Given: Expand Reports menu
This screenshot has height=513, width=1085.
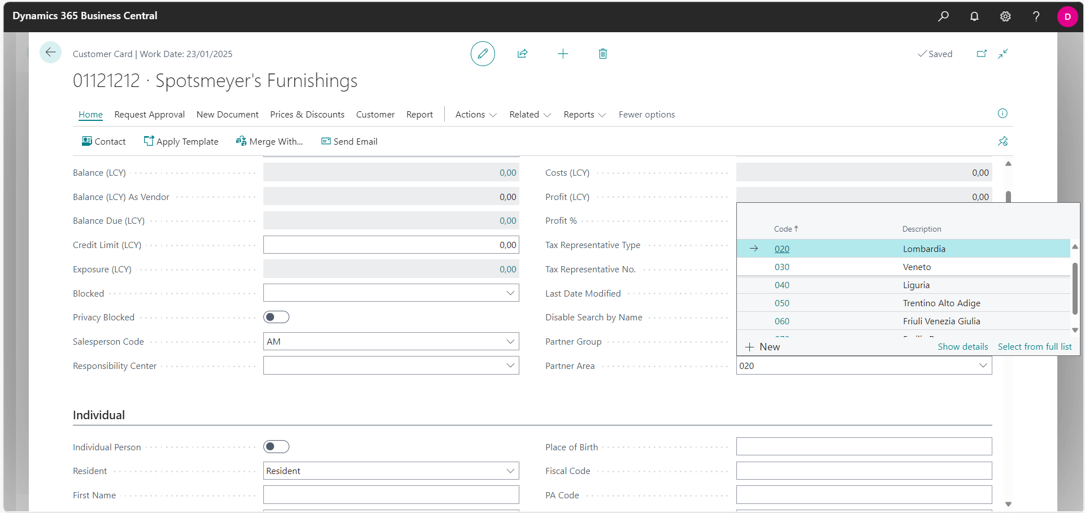Looking at the screenshot, I should click(584, 114).
